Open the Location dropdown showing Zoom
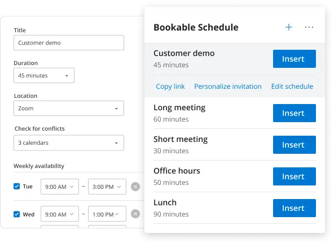Viewport: 334px width, 242px height. click(69, 109)
